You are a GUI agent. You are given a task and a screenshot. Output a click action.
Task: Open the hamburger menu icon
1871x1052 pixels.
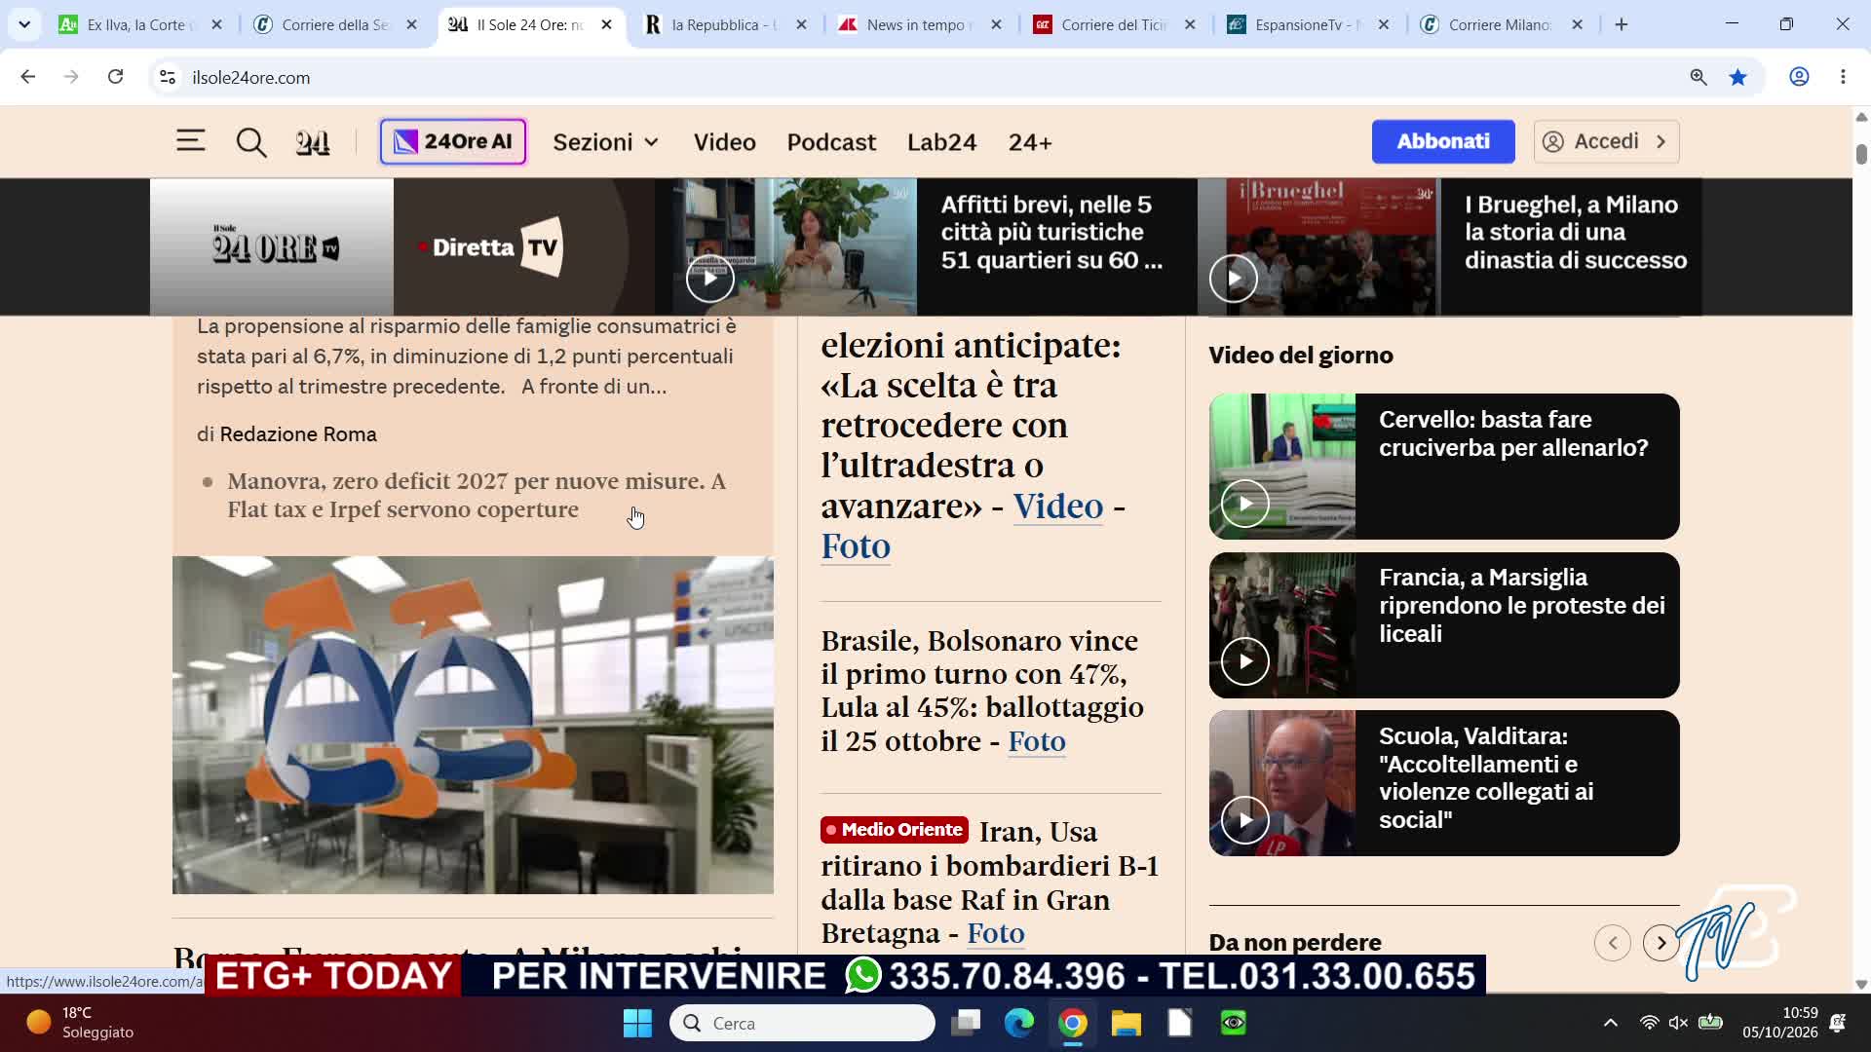pos(190,141)
